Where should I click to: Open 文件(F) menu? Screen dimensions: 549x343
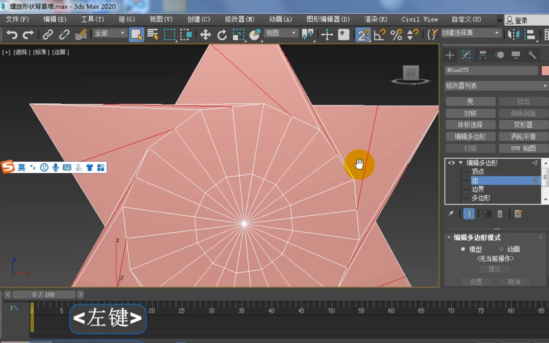17,19
